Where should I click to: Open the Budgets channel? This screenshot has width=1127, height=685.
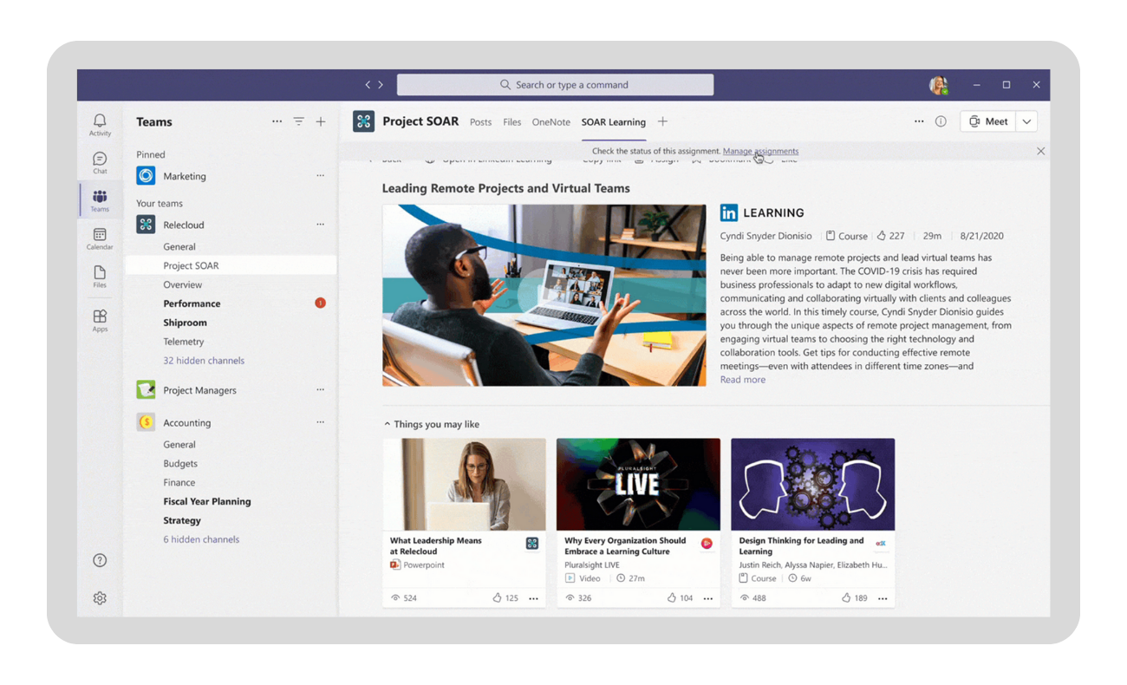coord(180,464)
